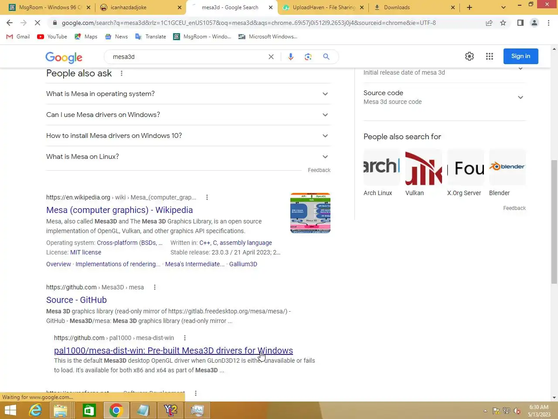558x419 pixels.
Task: Expand 'What is Mesa on Linux?'
Action: click(188, 157)
